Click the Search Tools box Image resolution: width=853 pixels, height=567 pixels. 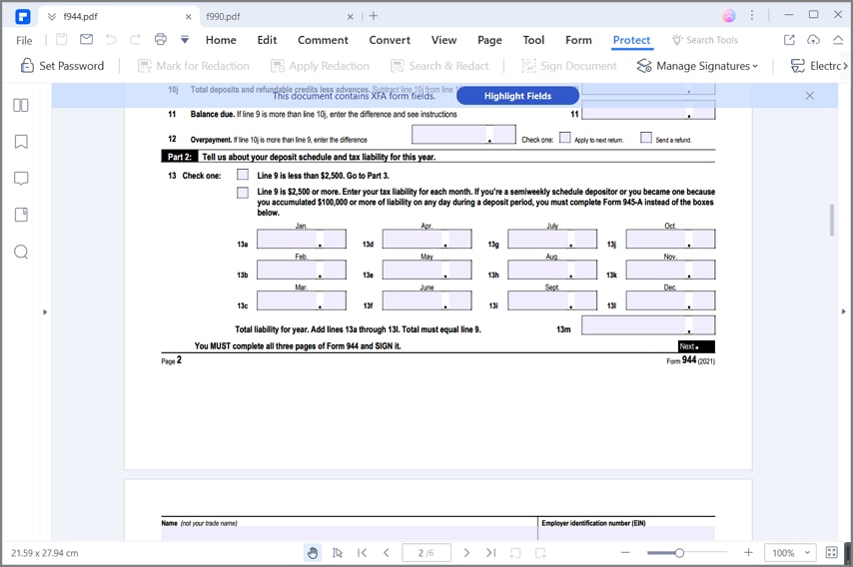pos(705,40)
